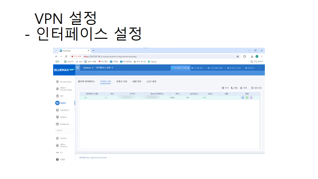Switch to 브리지 구성 tab
This screenshot has width=318, height=179.
pos(105,82)
